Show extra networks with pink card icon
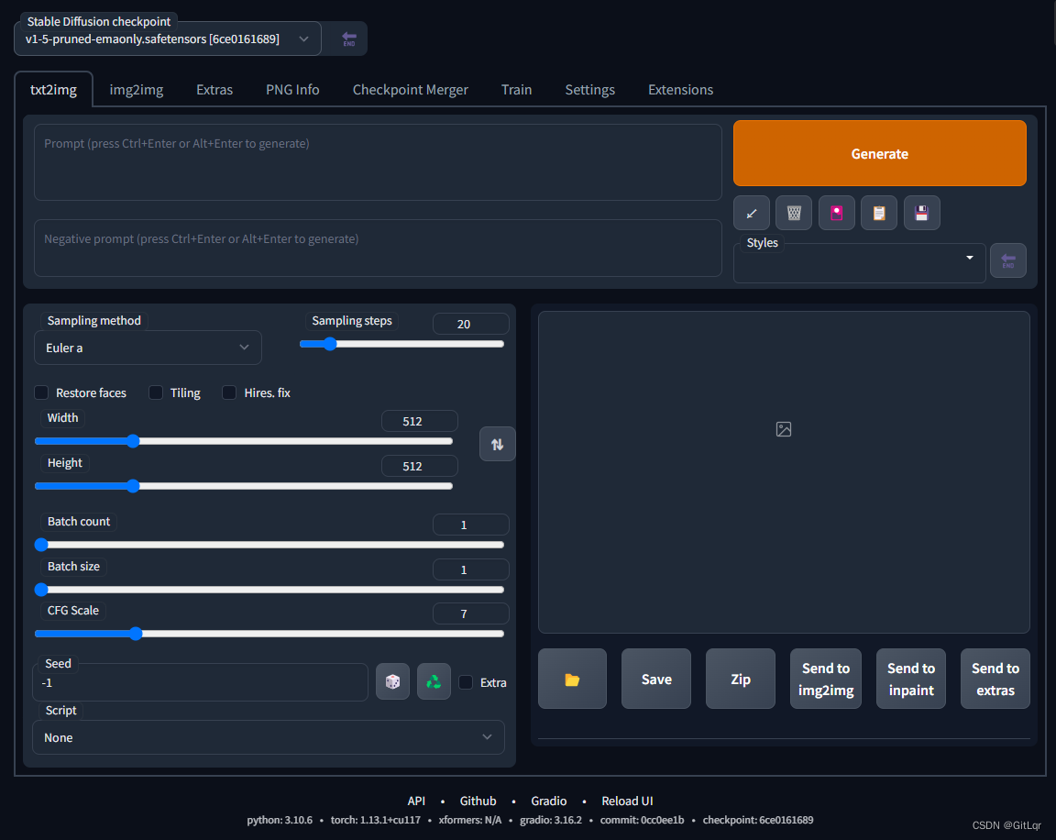Viewport: 1056px width, 840px height. pos(836,214)
